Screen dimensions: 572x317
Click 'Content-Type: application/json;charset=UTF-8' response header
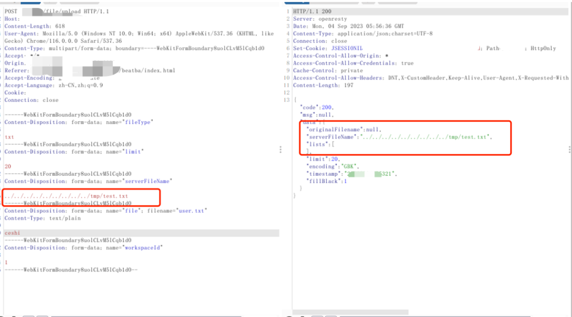coord(363,33)
